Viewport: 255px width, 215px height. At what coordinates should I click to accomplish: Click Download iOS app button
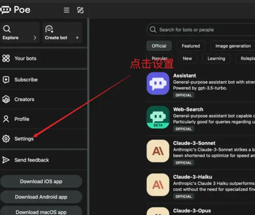(41, 182)
